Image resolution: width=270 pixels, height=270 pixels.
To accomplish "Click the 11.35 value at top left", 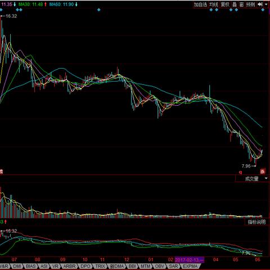I will coord(7,4).
